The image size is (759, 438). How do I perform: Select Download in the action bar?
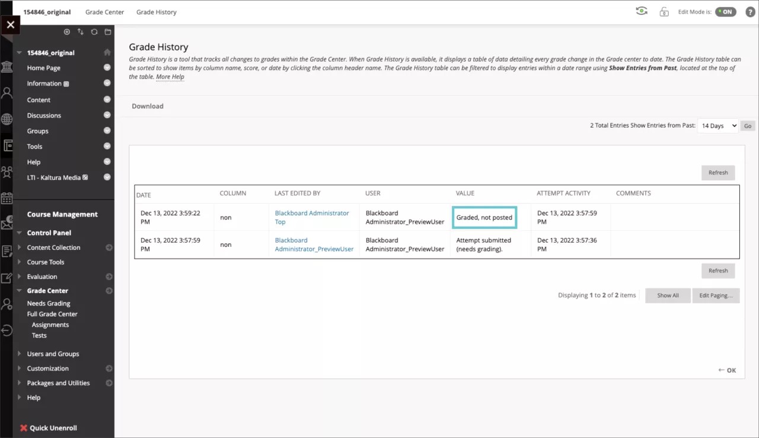click(148, 106)
